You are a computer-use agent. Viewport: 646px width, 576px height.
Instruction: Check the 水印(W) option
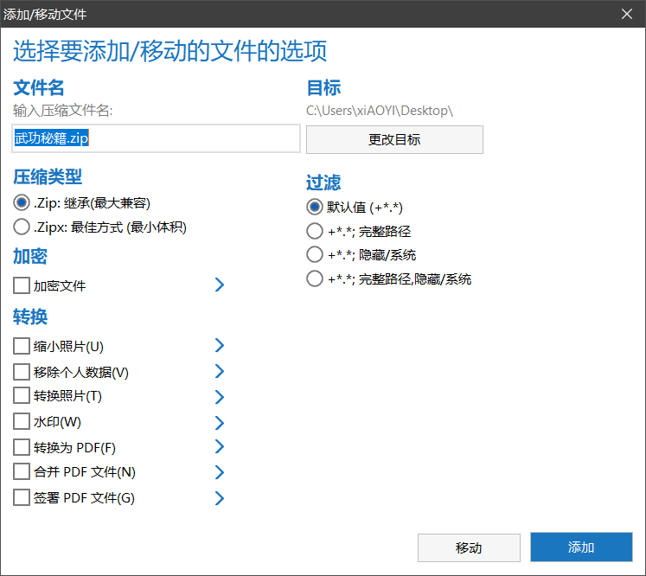(x=22, y=422)
